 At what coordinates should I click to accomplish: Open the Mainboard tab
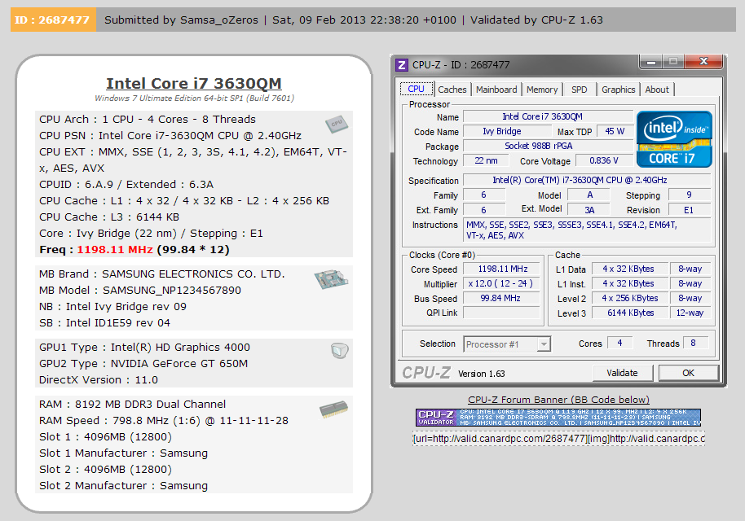[x=496, y=90]
